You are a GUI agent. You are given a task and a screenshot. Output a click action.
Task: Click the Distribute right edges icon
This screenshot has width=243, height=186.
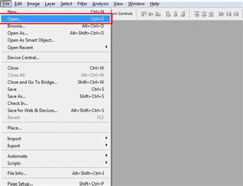pos(236,14)
